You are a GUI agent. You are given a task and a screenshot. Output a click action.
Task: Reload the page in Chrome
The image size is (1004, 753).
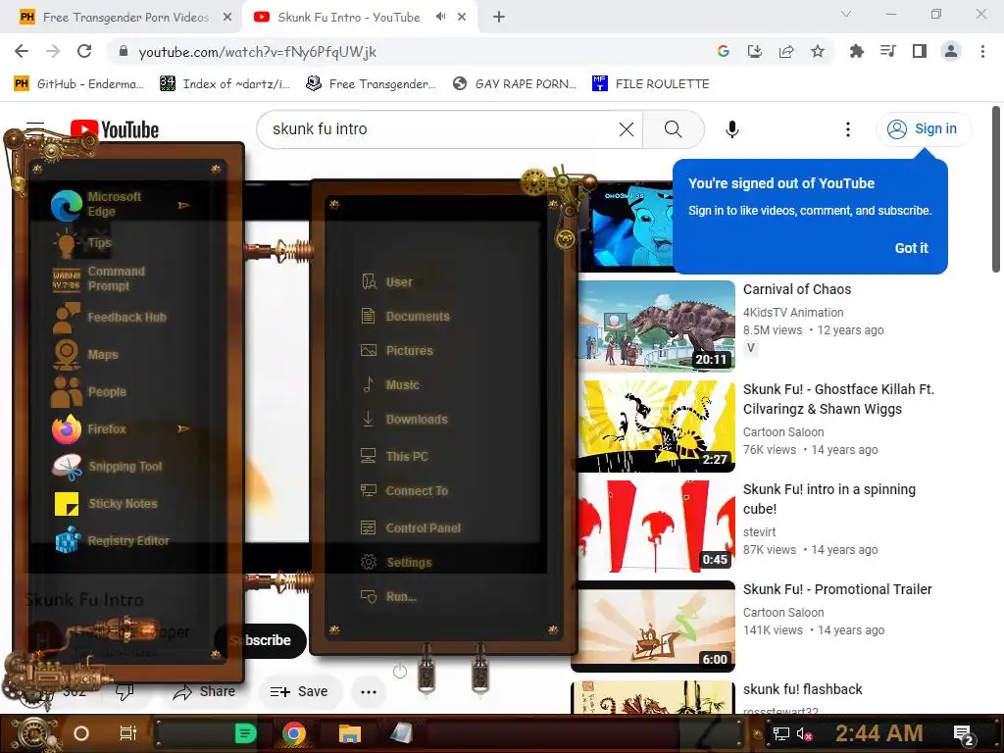pyautogui.click(x=84, y=51)
